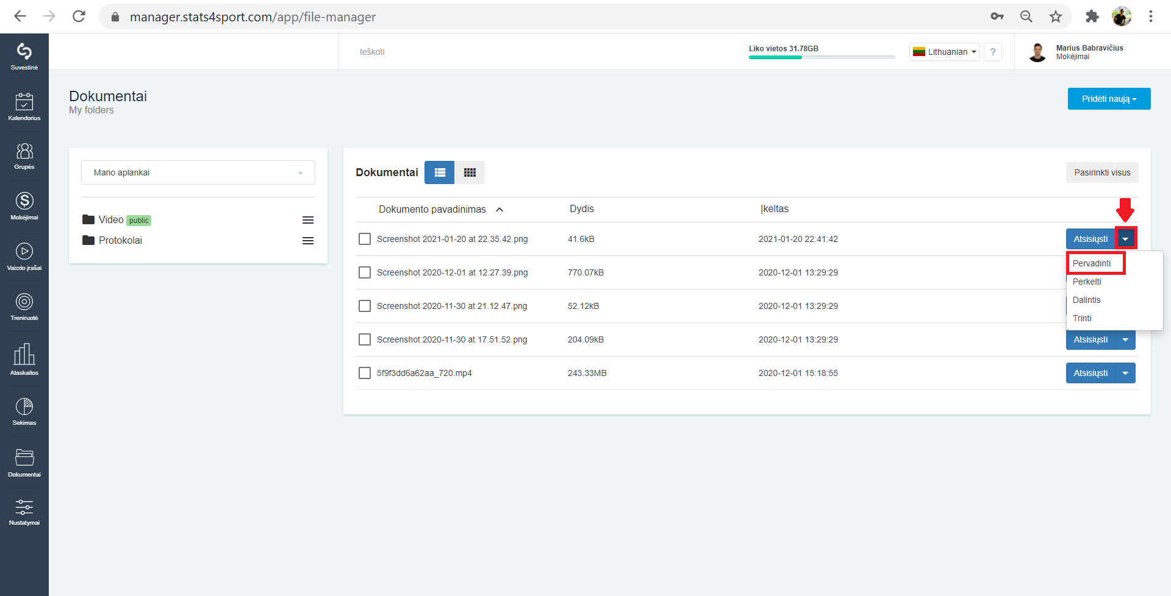The image size is (1171, 596).
Task: Click the Pridėti naują button
Action: click(x=1109, y=99)
